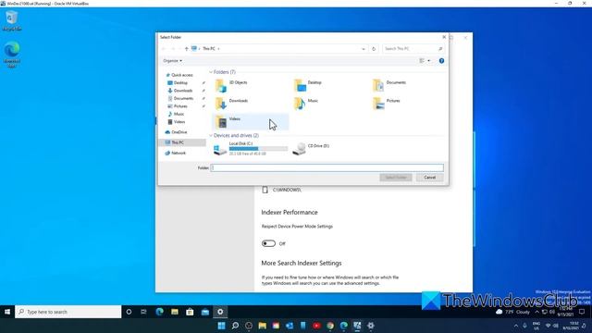Collapse the Devices and drives (2) group
The height and width of the screenshot is (333, 592).
point(211,136)
